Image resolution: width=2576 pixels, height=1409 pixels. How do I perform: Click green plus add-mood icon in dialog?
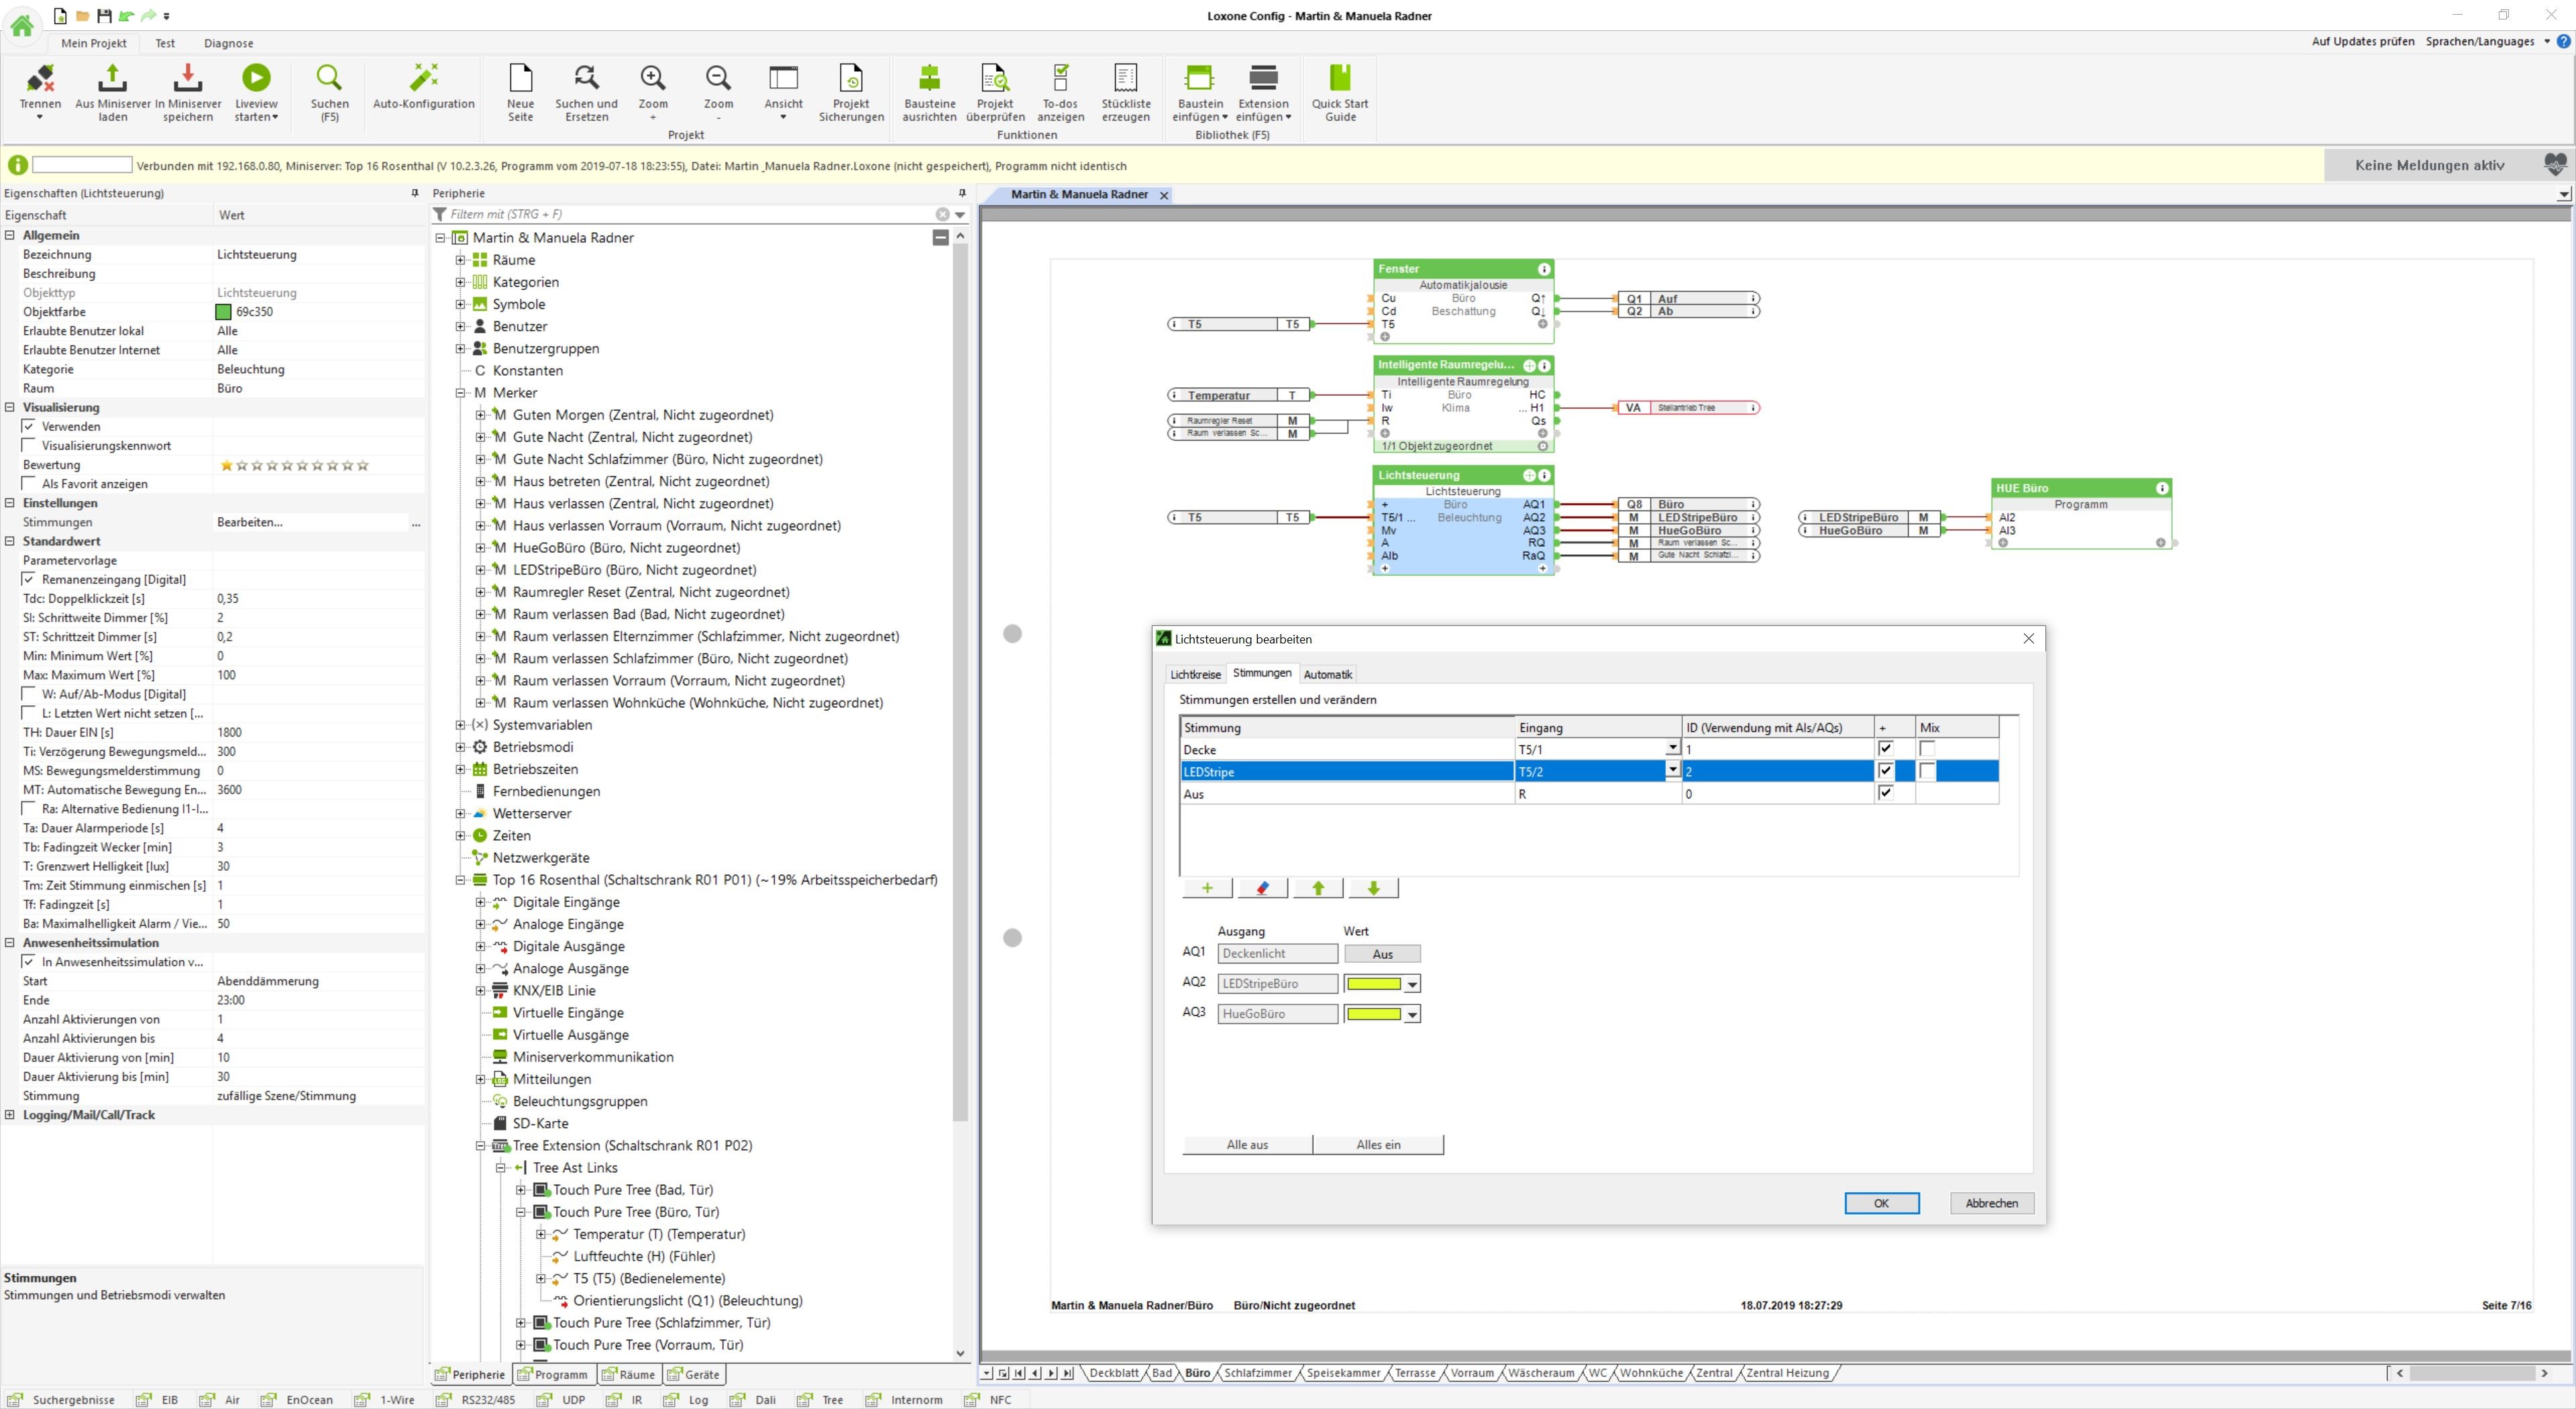(x=1207, y=888)
